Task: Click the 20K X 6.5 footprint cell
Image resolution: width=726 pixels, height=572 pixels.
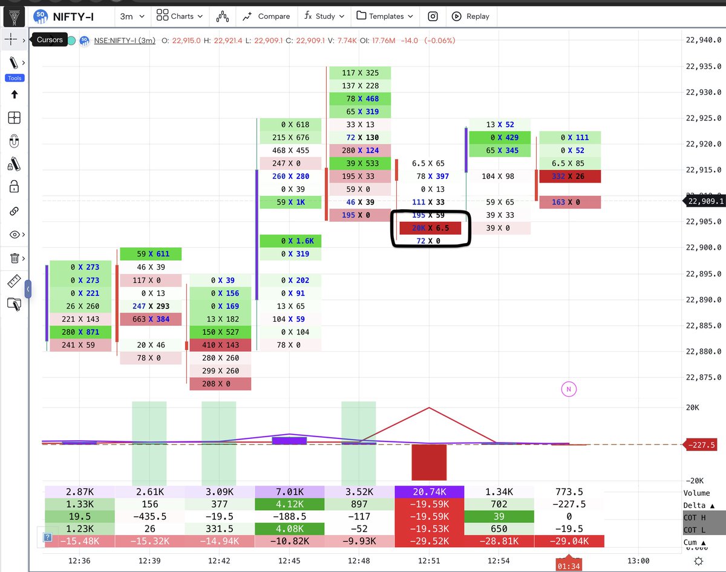Action: tap(430, 228)
